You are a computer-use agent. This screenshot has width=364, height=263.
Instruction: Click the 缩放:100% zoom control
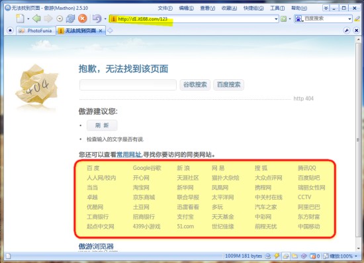[x=338, y=256]
